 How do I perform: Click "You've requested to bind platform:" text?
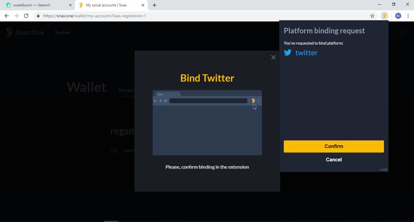coord(314,43)
